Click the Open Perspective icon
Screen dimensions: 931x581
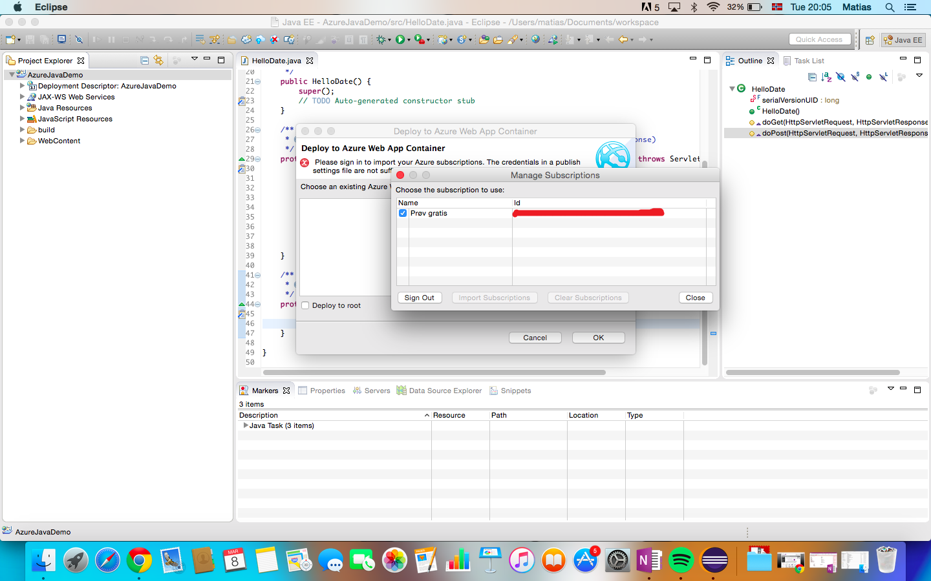click(870, 40)
